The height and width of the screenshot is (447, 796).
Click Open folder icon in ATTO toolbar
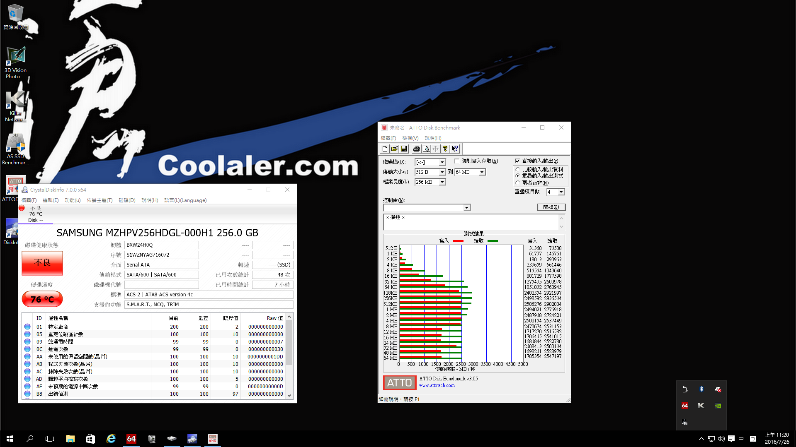pyautogui.click(x=394, y=149)
